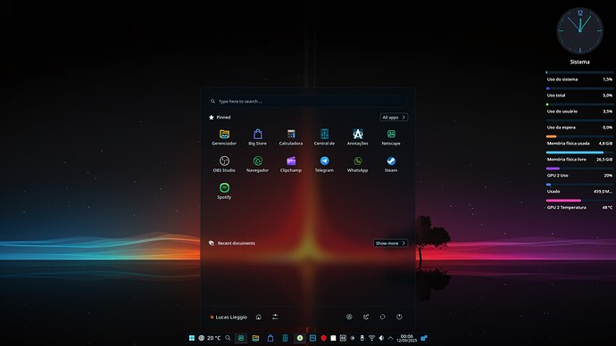Open the Wi-Fi network tray icon
Screen dimensions: 616x346
pos(371,338)
